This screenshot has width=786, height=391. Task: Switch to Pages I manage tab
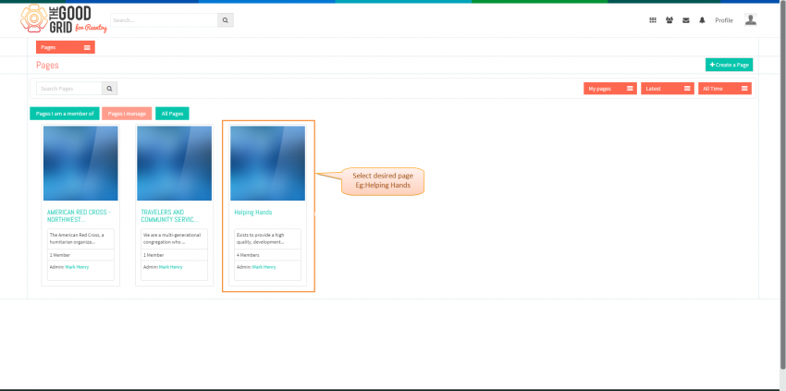click(x=127, y=114)
